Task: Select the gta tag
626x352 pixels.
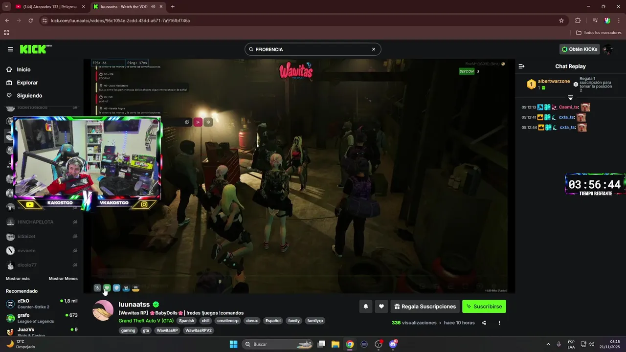Action: 146,330
